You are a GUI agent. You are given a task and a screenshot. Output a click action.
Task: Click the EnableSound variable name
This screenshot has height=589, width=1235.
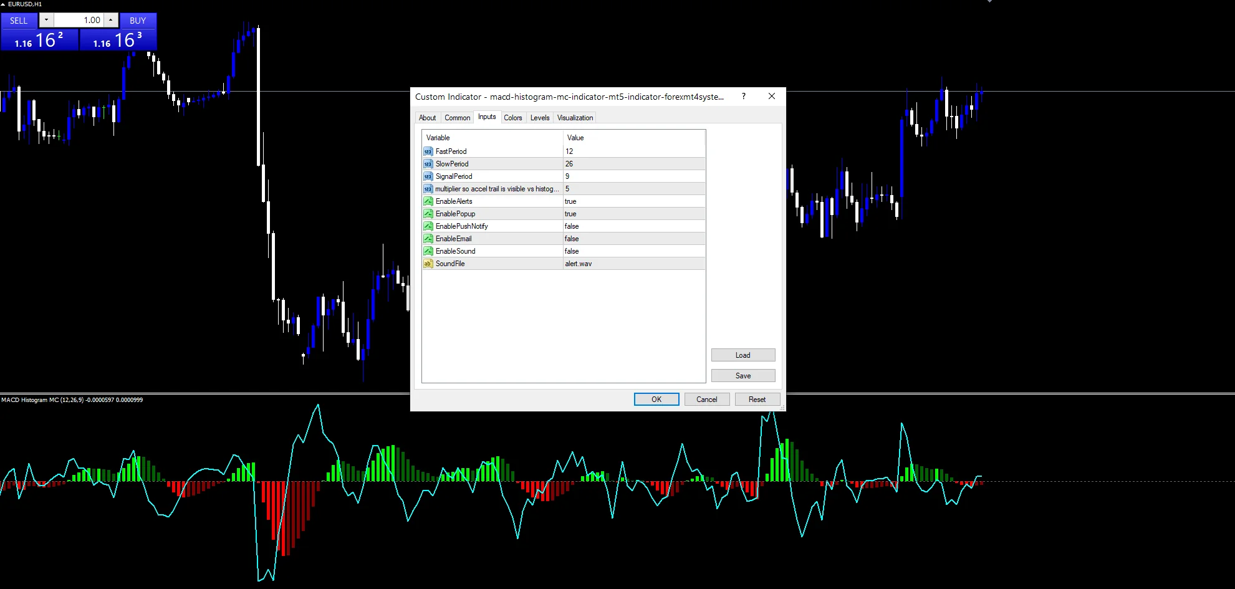pos(455,251)
